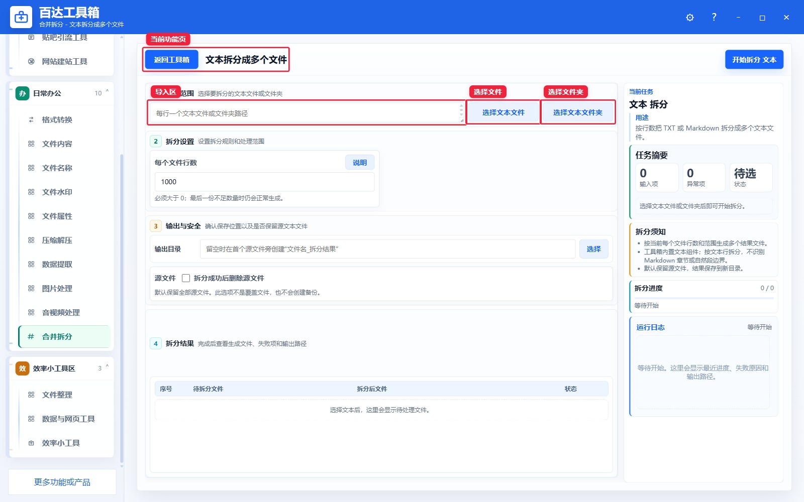Click the 异常项 count card
The height and width of the screenshot is (502, 804).
click(703, 177)
